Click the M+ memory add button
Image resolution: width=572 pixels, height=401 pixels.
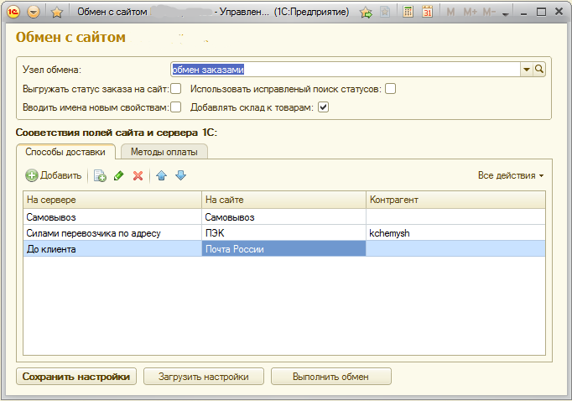[470, 12]
